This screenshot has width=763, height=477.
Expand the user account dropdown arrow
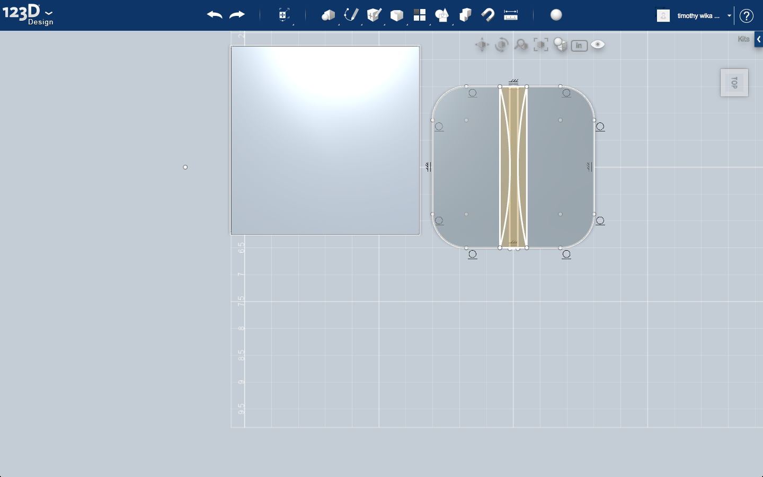pos(729,16)
